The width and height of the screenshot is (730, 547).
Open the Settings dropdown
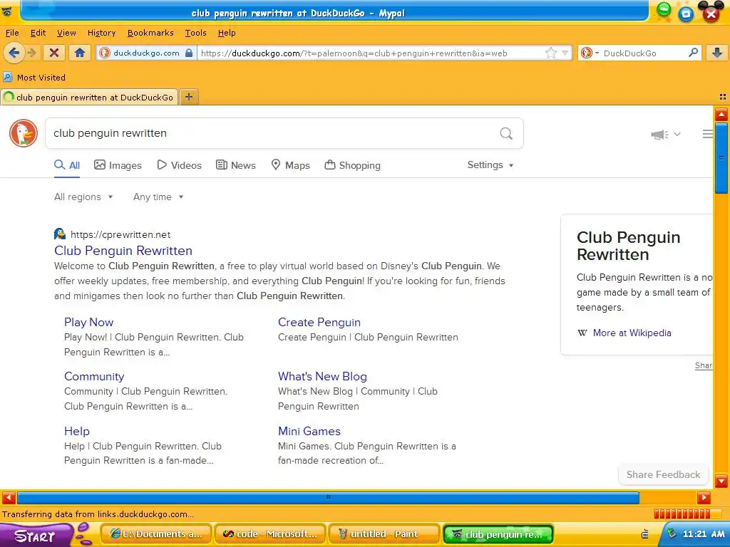[490, 165]
